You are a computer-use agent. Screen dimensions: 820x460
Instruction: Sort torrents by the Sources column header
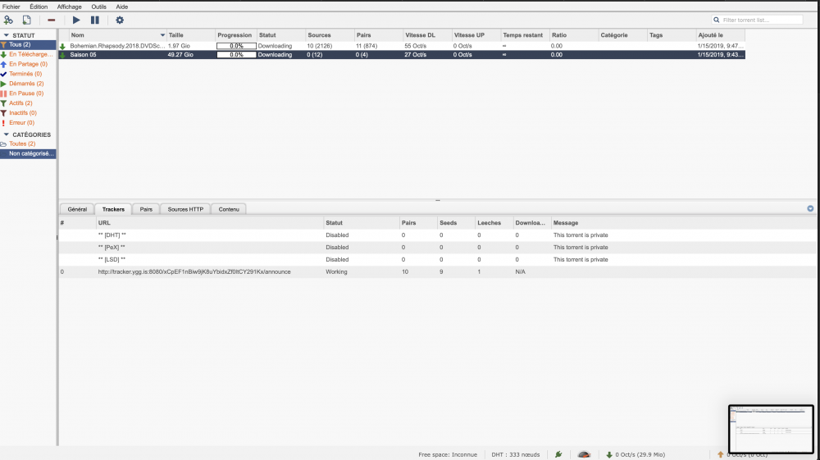click(x=330, y=35)
